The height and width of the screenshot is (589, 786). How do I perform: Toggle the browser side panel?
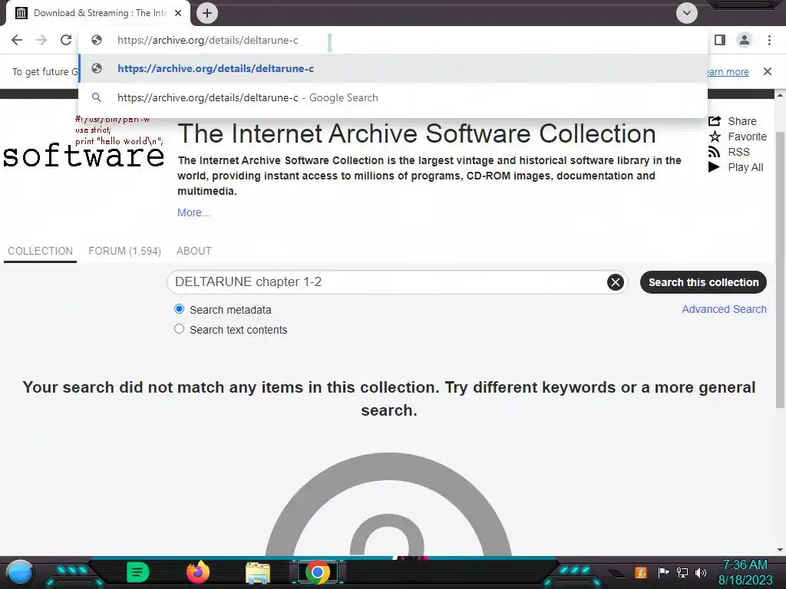pyautogui.click(x=720, y=40)
